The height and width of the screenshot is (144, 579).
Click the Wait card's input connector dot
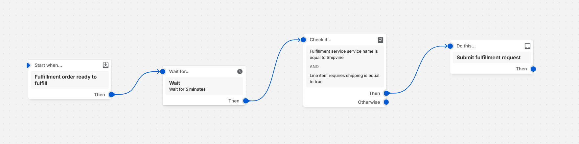[163, 71]
